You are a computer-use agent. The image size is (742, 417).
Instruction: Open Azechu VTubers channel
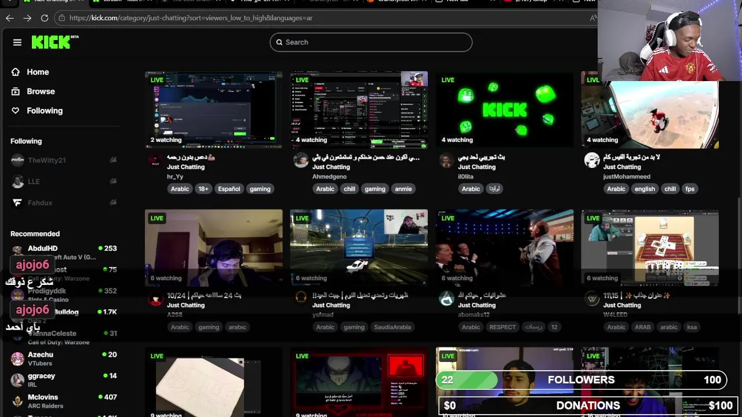(x=64, y=359)
